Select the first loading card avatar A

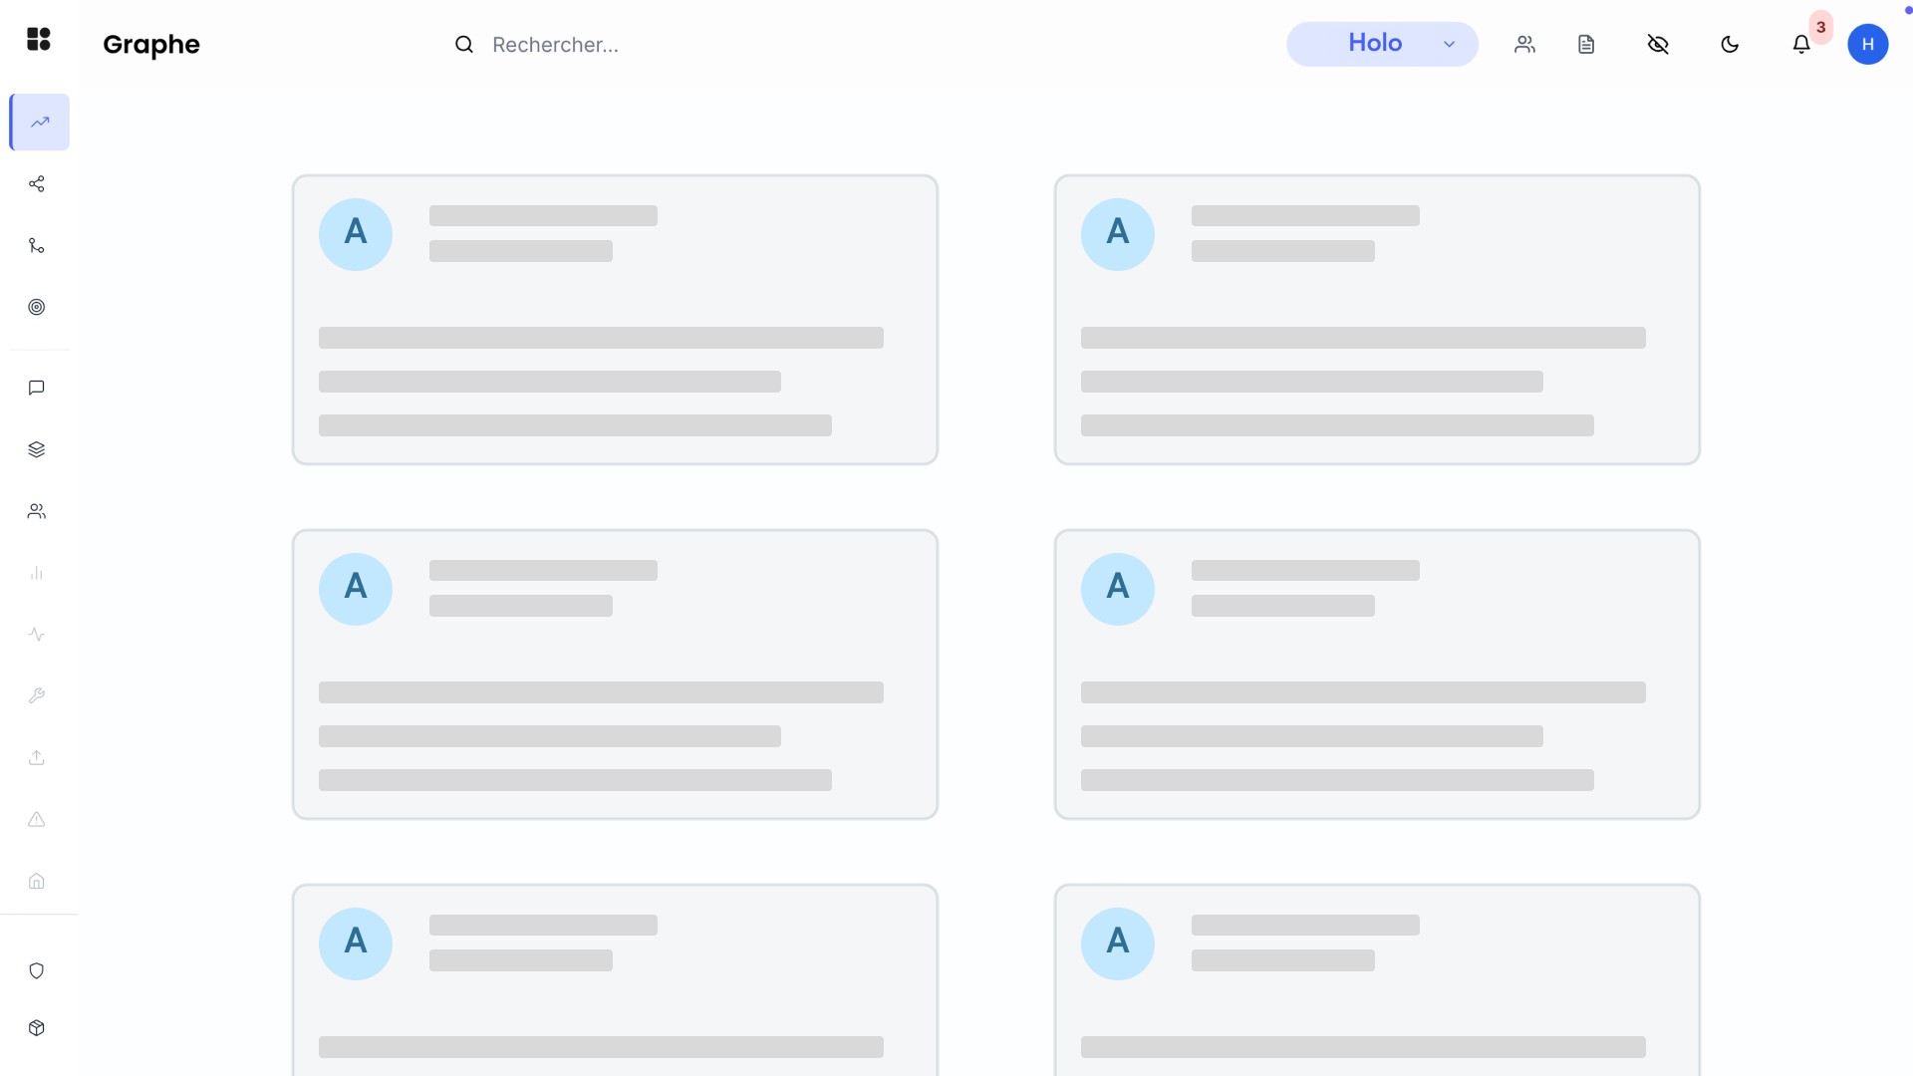(x=356, y=234)
